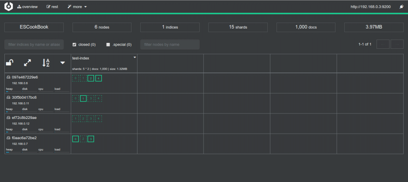Viewport: 408px width, 182px height.
Task: Uncheck the closed (0) checkbox
Action: [75, 44]
